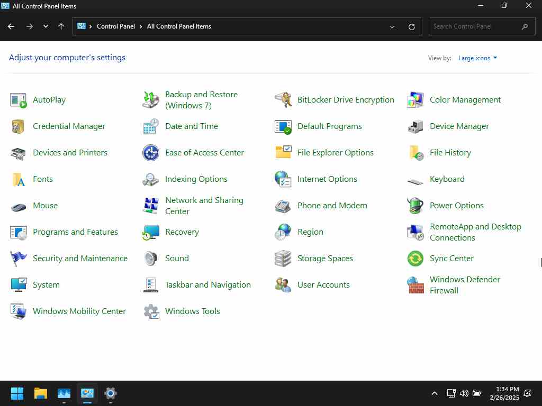Go back to the previous page

point(11,26)
